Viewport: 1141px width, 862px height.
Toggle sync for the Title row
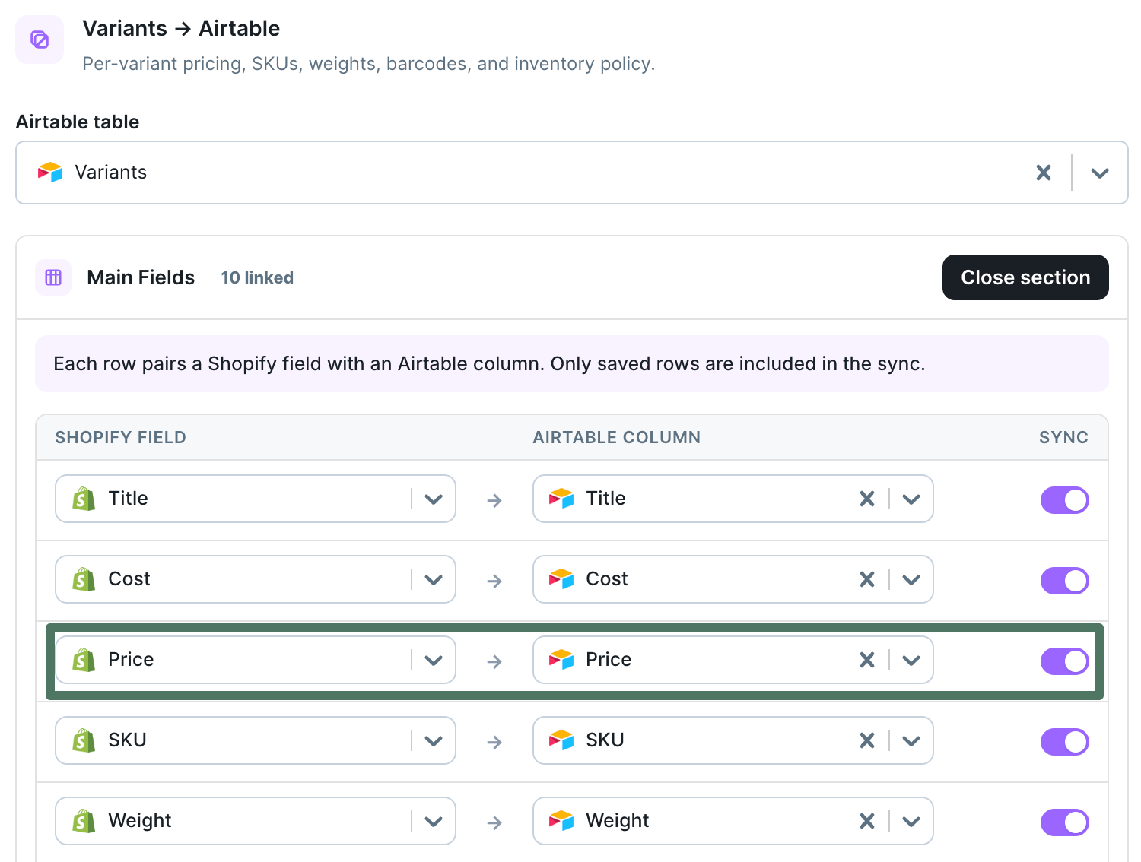click(x=1065, y=500)
